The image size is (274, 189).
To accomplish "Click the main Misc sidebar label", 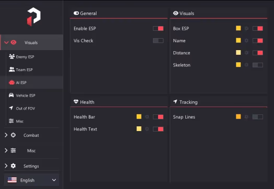I will [x=31, y=151].
